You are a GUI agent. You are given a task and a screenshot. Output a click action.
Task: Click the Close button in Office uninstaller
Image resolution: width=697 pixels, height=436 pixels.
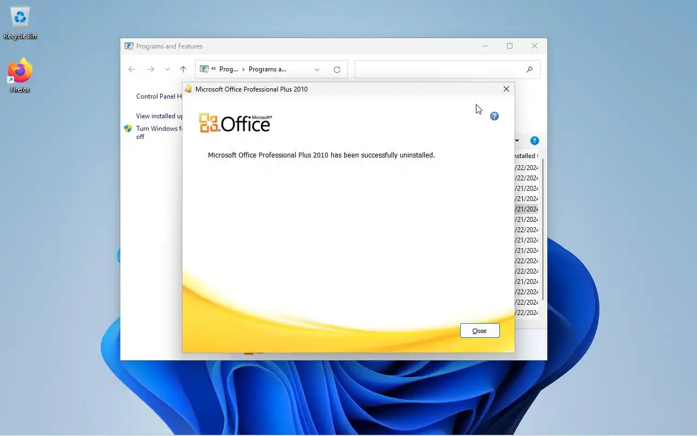480,331
